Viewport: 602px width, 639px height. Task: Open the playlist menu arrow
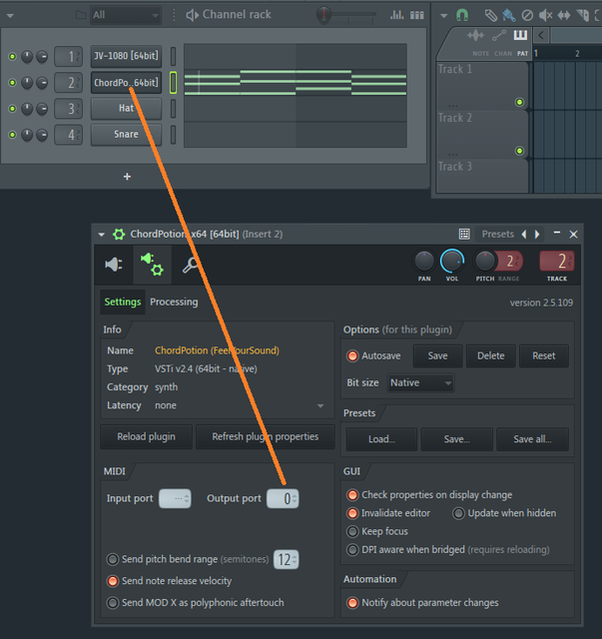(444, 16)
